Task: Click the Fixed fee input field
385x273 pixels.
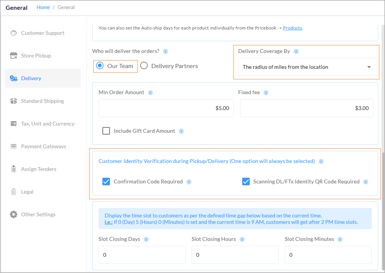Action: point(306,108)
